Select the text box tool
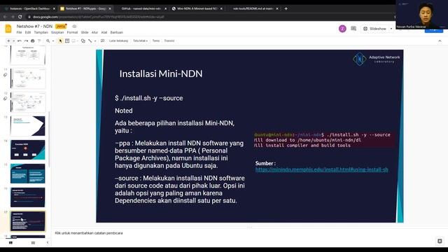Viewport: 448px width, 252px height. click(67, 41)
